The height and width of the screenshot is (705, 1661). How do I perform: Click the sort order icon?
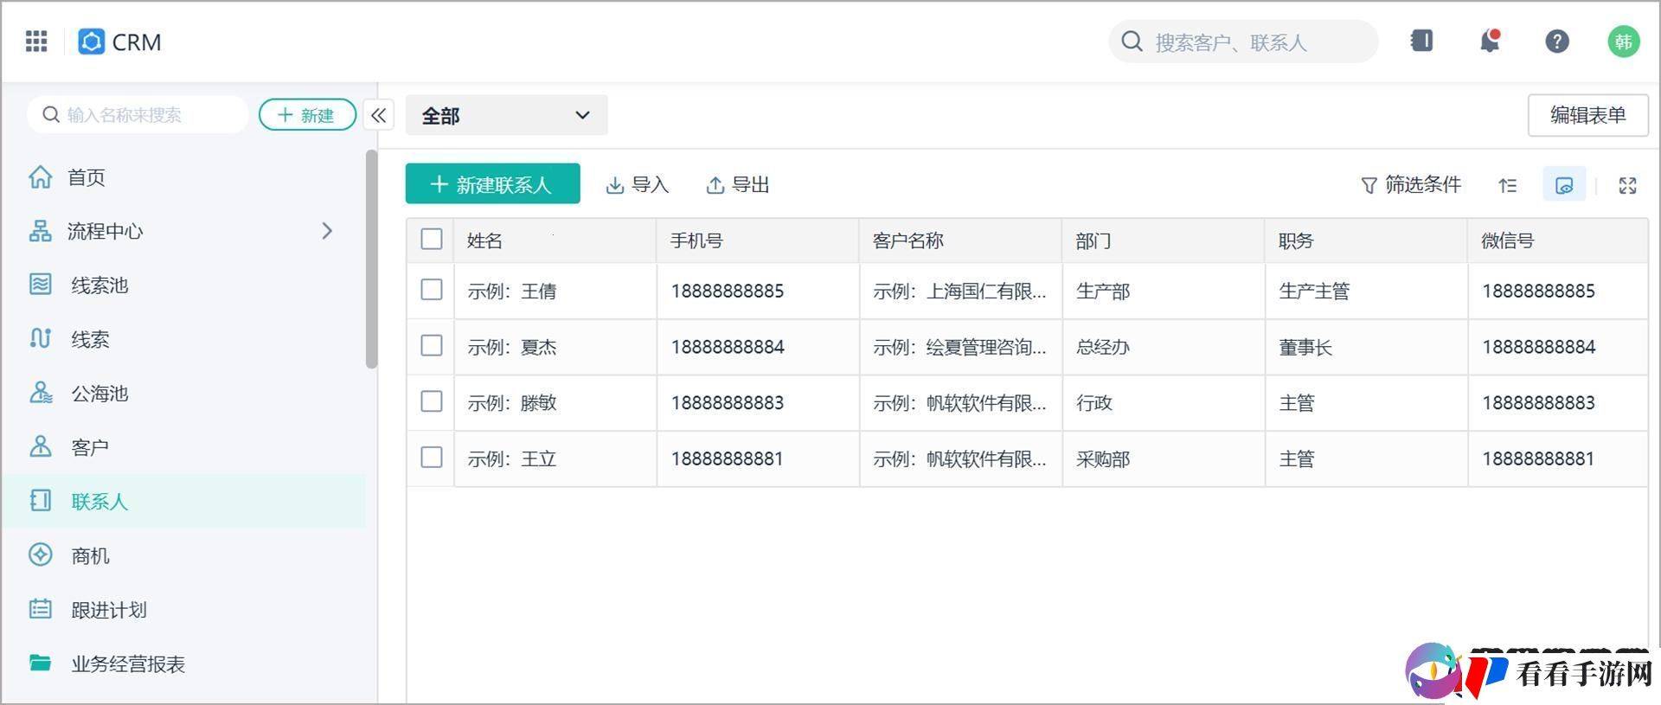click(1508, 185)
